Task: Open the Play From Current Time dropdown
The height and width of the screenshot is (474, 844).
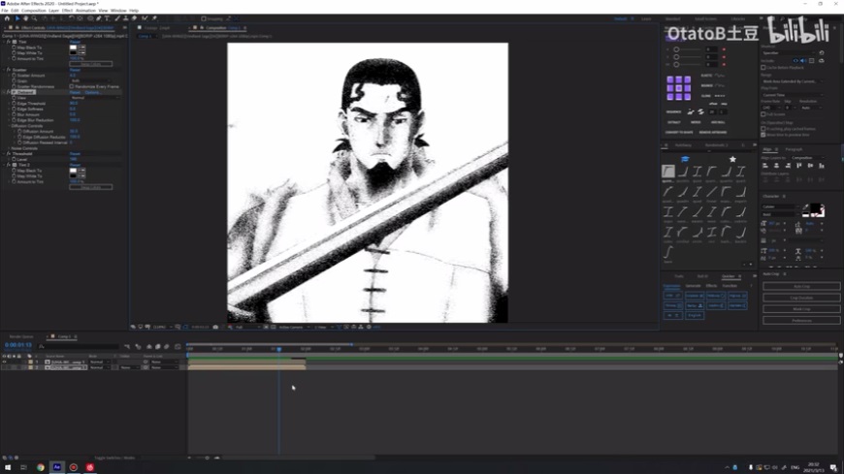Action: click(793, 95)
